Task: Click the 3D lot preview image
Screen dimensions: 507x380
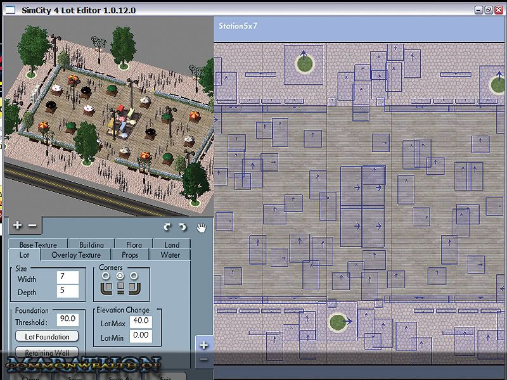Action: click(108, 117)
